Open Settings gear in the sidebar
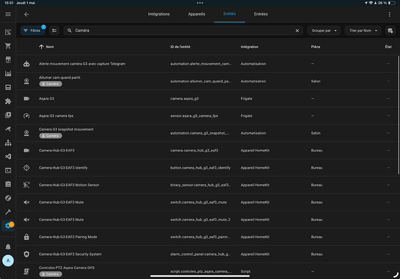 tap(8, 226)
